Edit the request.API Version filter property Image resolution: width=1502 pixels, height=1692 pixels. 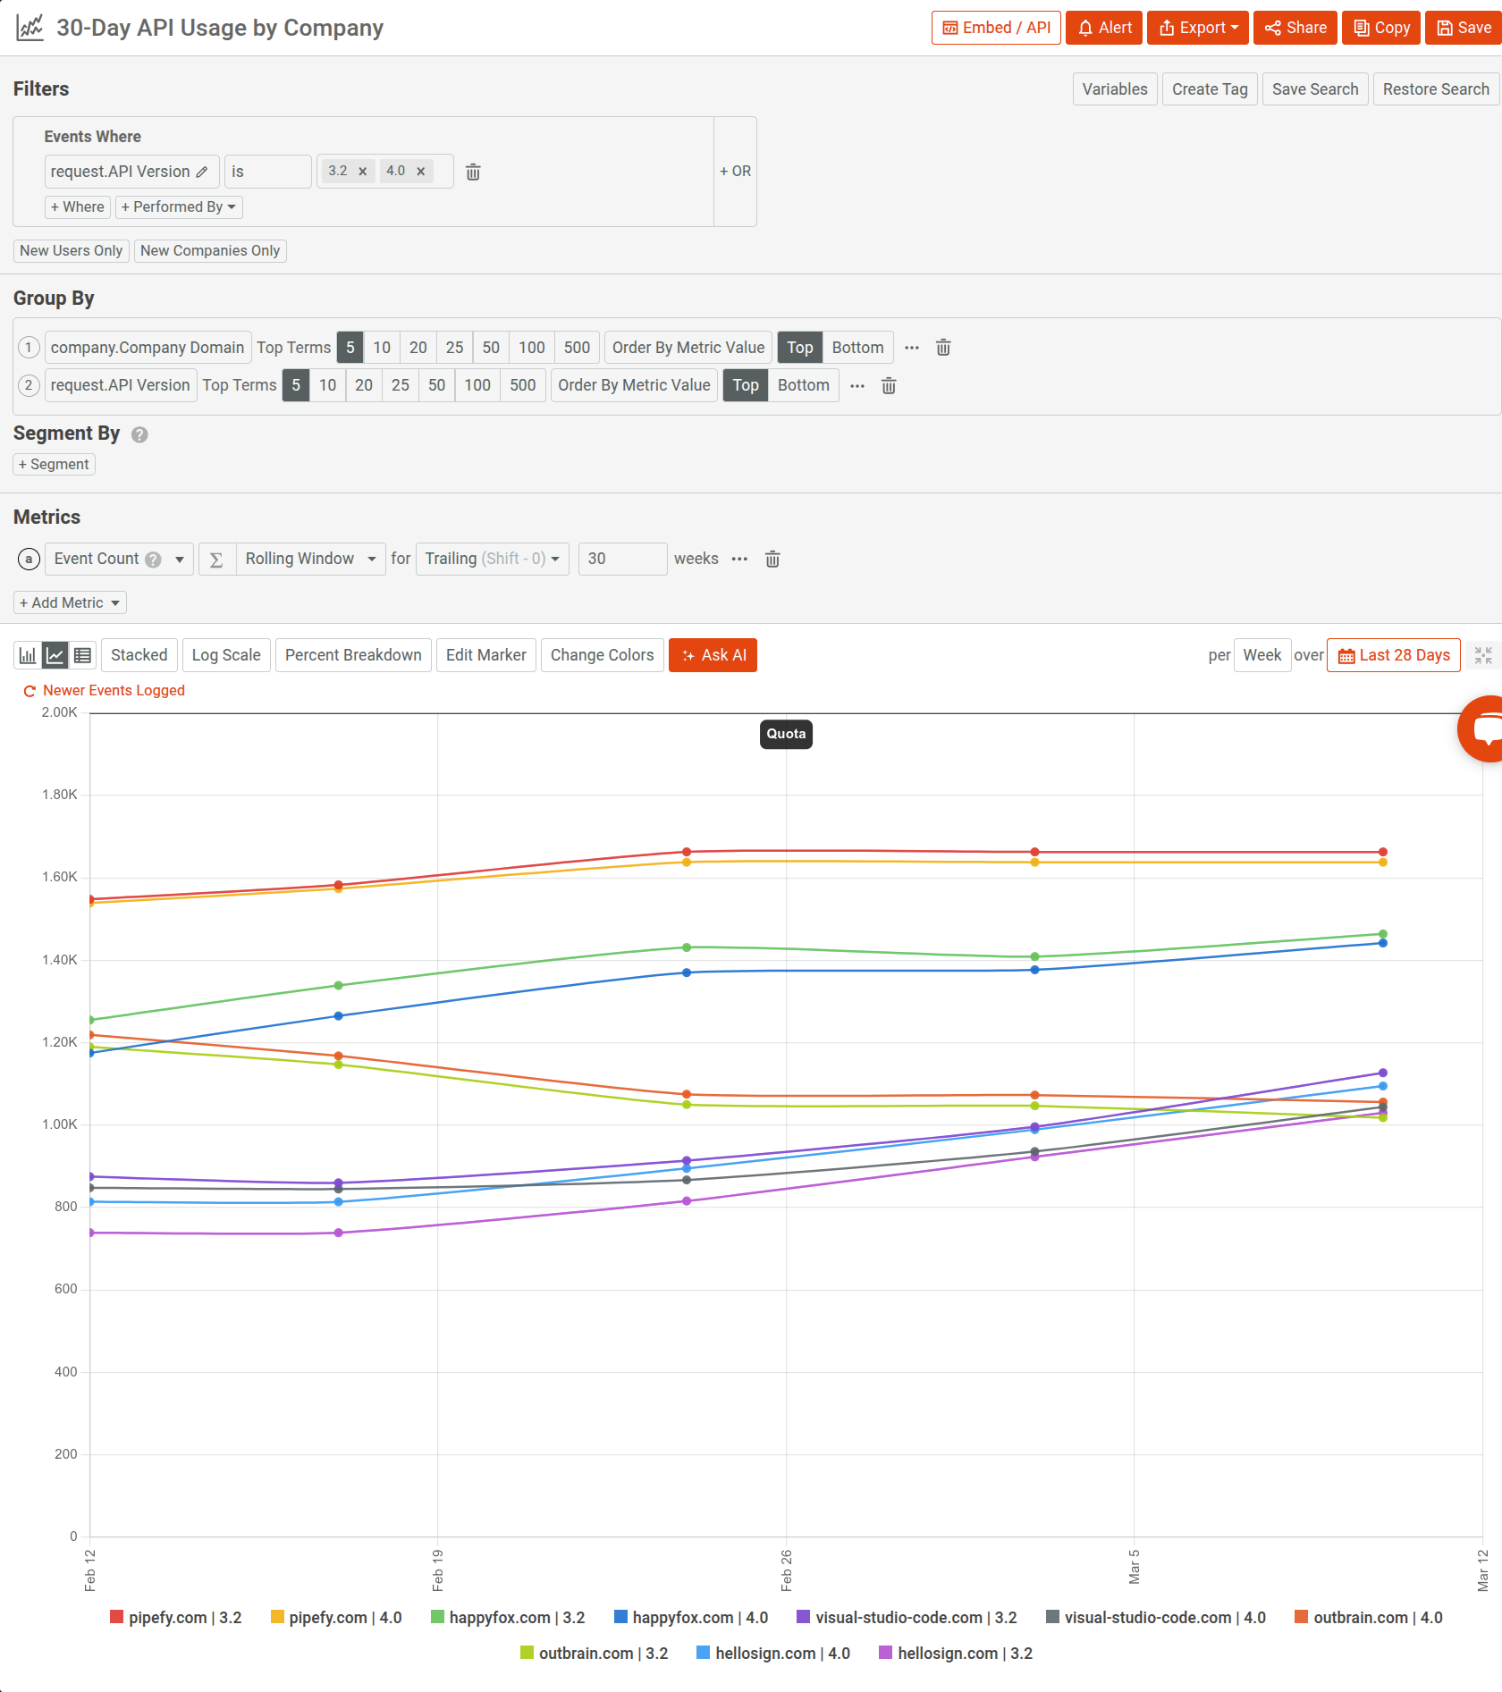pyautogui.click(x=204, y=172)
